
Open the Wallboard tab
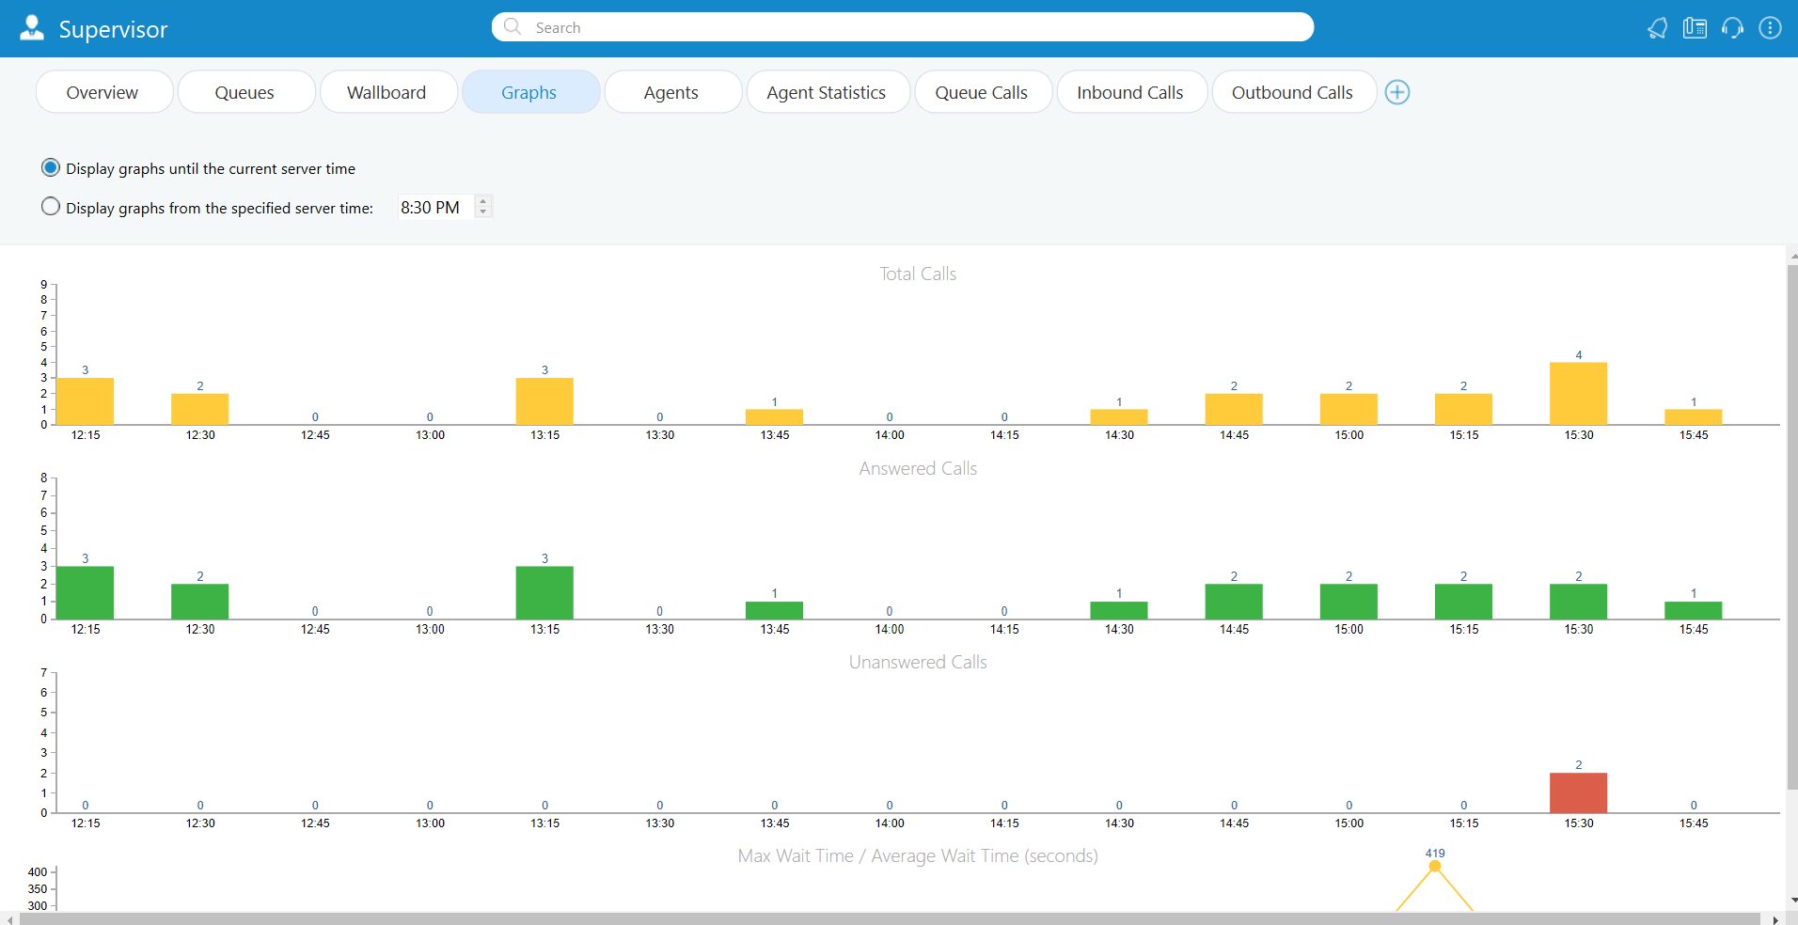click(x=387, y=92)
